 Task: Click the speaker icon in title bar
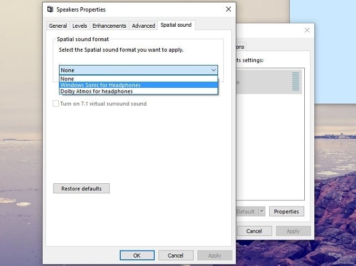click(50, 9)
